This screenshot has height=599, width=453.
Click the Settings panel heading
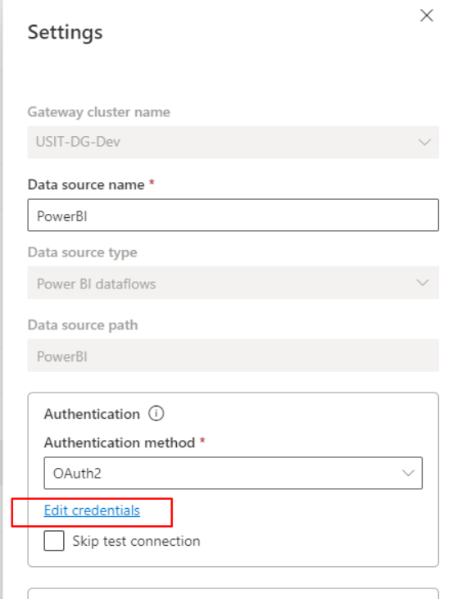pyautogui.click(x=66, y=33)
